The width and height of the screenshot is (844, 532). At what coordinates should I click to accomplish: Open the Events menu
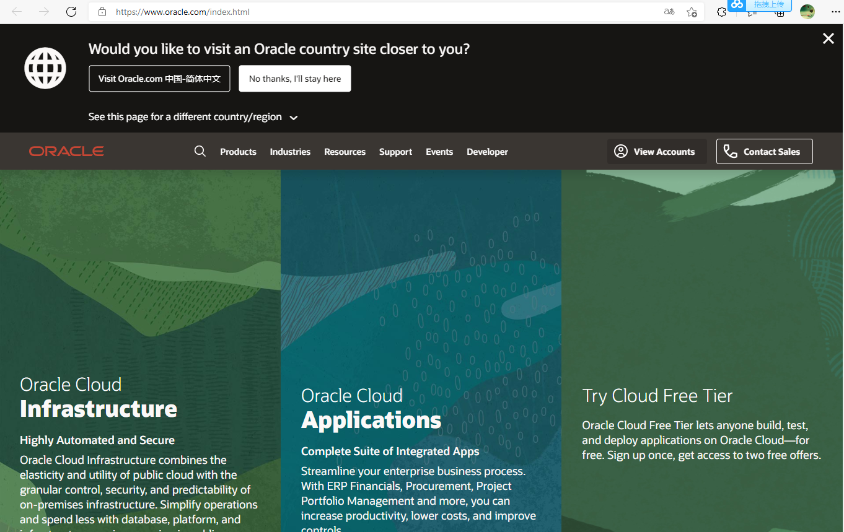439,152
